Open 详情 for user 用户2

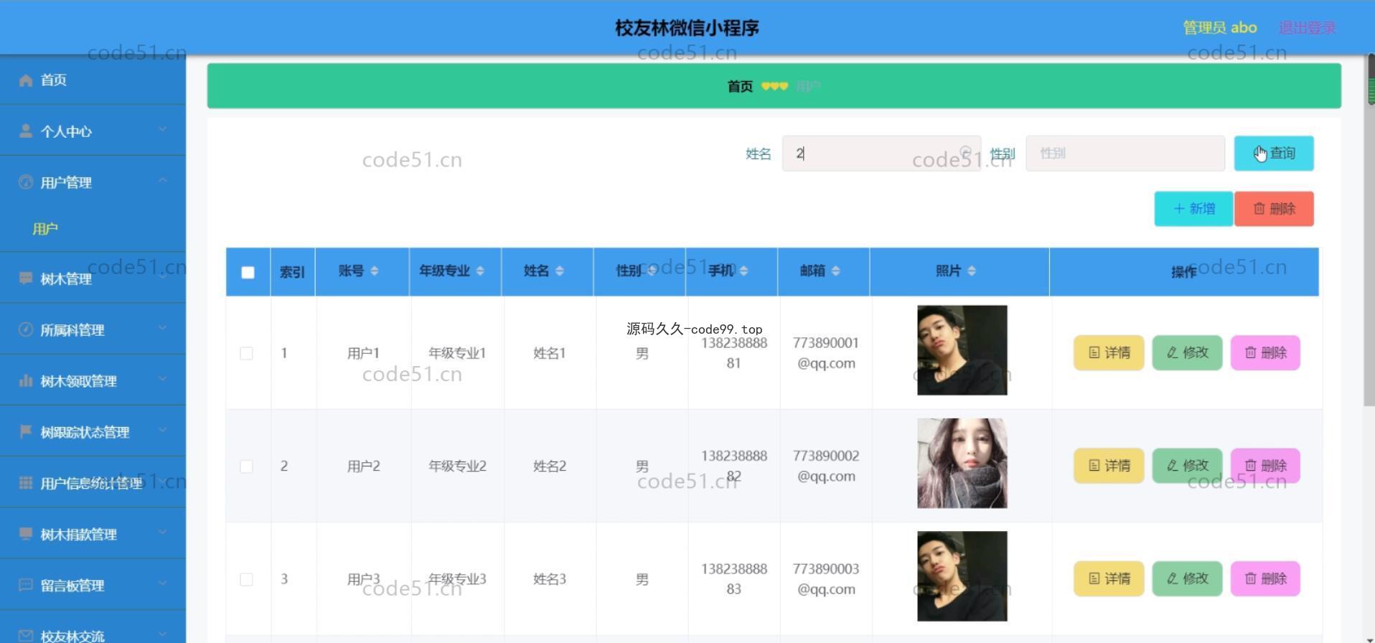(1109, 466)
